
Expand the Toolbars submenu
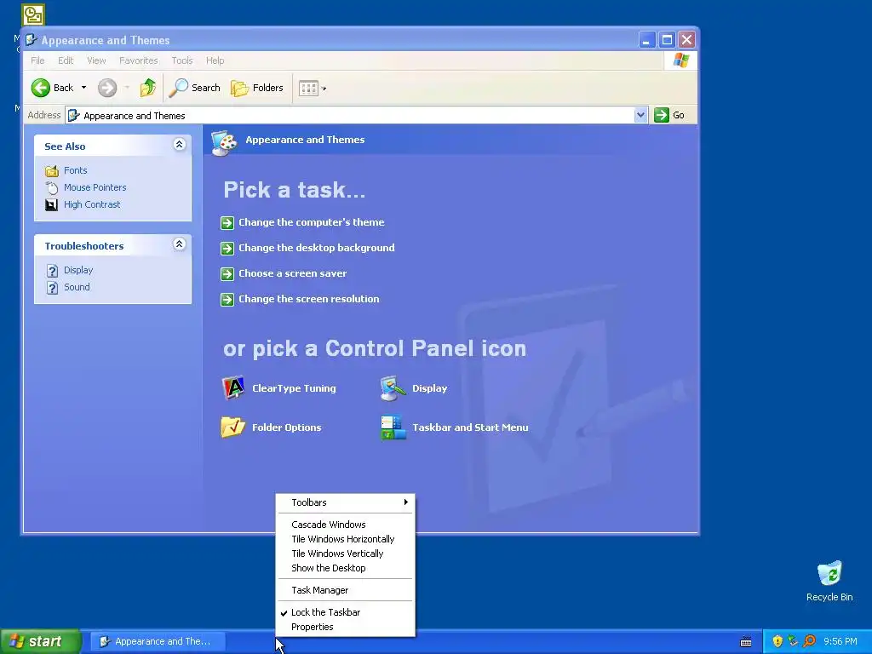point(346,502)
